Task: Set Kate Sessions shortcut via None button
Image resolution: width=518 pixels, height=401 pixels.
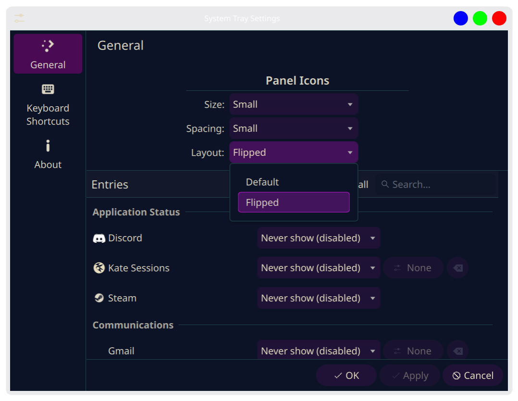Action: (413, 268)
